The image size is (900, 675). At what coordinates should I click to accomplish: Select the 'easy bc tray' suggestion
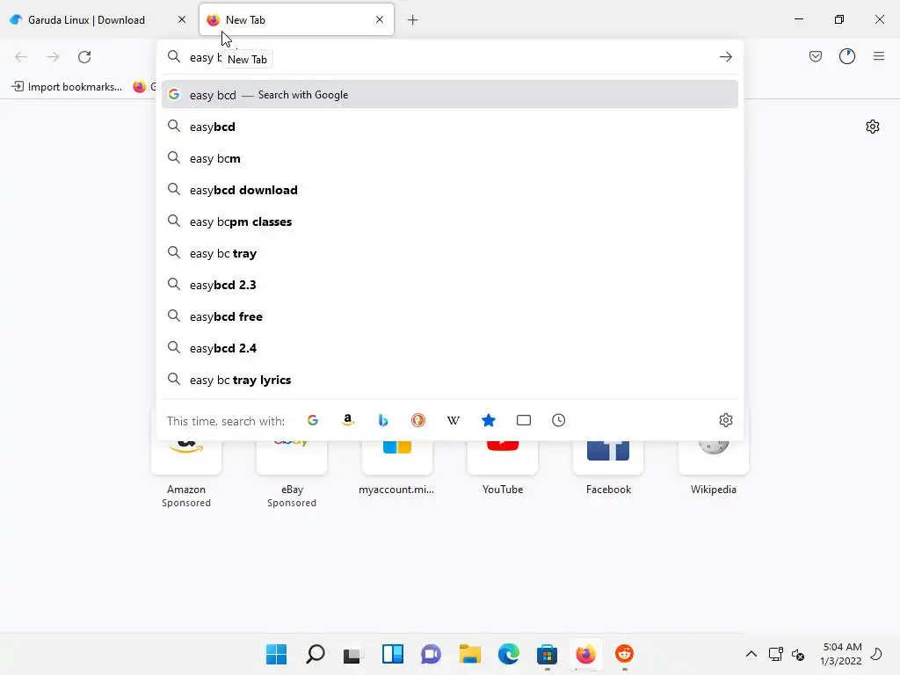(x=449, y=253)
